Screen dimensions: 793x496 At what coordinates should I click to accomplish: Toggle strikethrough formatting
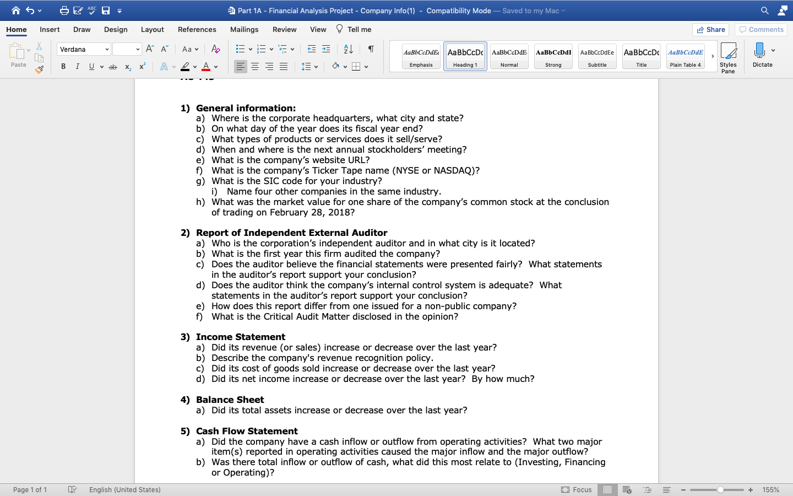coord(112,66)
